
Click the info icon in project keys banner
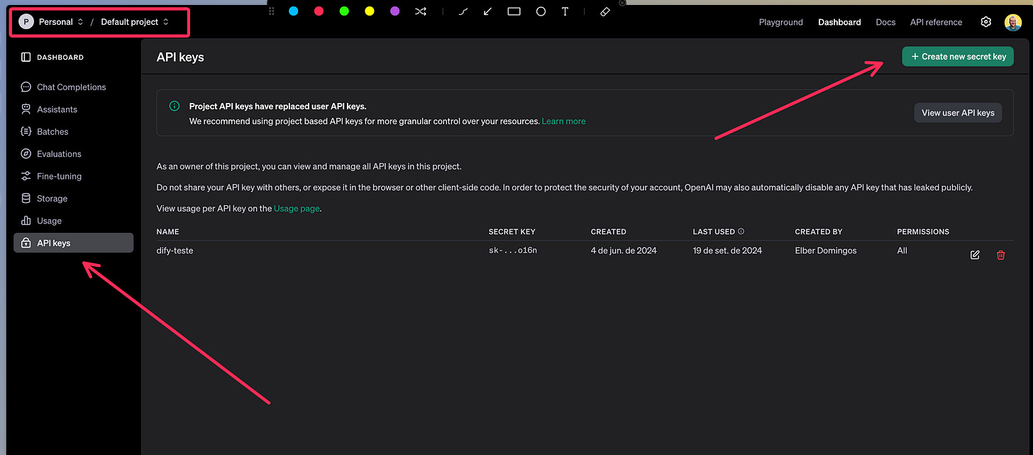click(x=175, y=106)
